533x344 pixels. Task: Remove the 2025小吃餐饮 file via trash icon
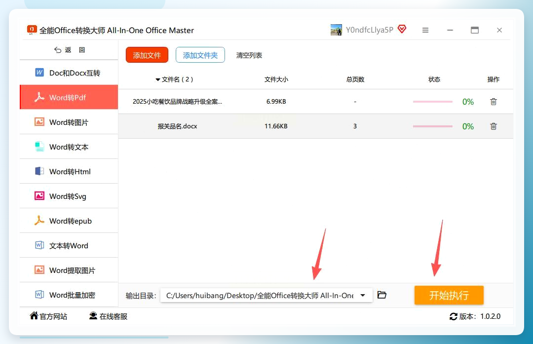click(493, 101)
